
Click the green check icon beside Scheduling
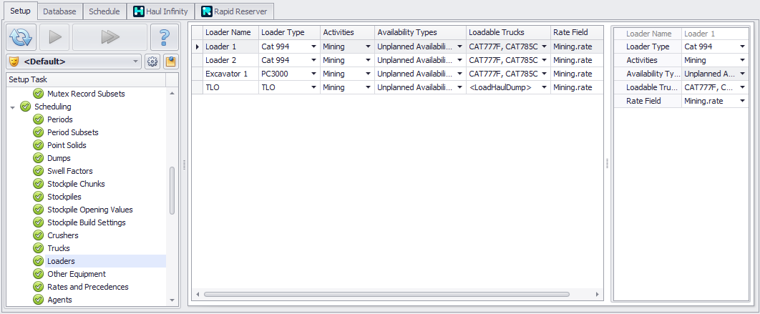(26, 107)
